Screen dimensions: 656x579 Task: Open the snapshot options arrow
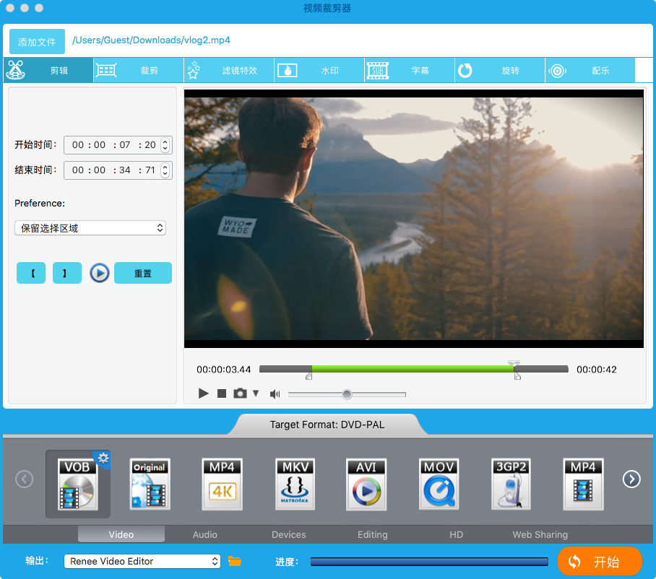(x=256, y=393)
